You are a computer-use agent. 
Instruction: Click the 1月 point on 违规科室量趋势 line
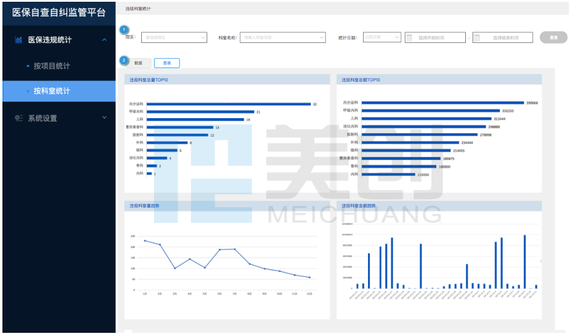pos(145,240)
